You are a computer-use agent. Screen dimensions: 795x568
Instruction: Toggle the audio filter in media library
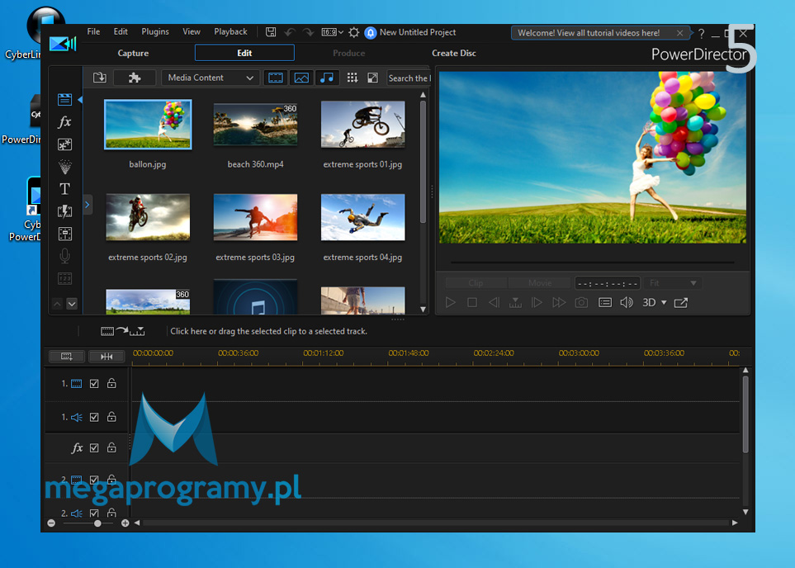(327, 78)
